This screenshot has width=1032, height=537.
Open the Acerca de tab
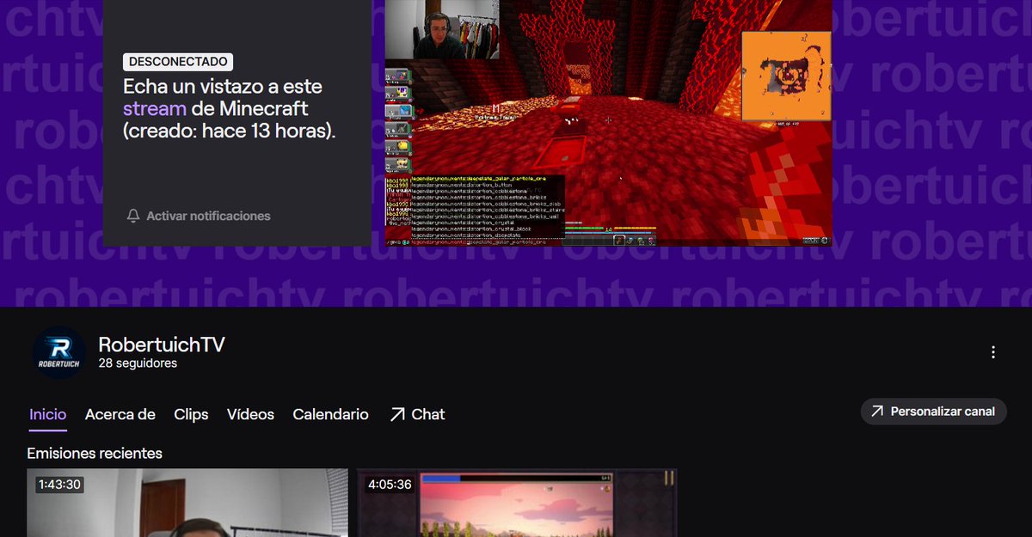pos(120,414)
